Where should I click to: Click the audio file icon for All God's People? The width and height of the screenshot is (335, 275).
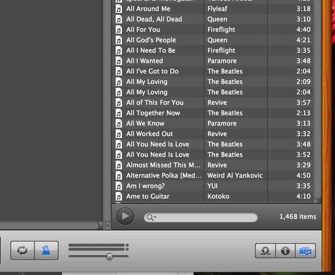[x=119, y=40]
